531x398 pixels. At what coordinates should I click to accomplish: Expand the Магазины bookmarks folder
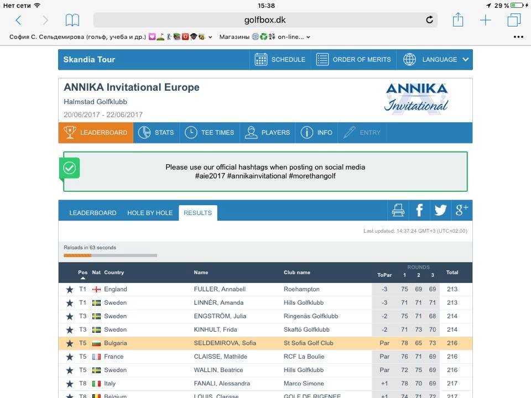pos(264,37)
